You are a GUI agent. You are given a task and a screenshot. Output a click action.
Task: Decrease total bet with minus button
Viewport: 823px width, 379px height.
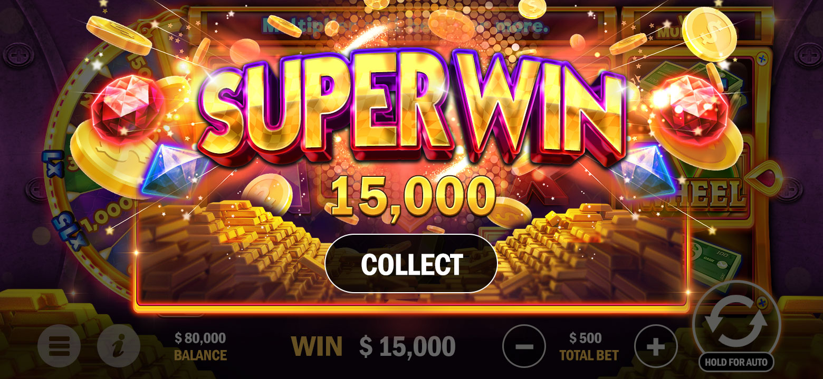tap(524, 346)
